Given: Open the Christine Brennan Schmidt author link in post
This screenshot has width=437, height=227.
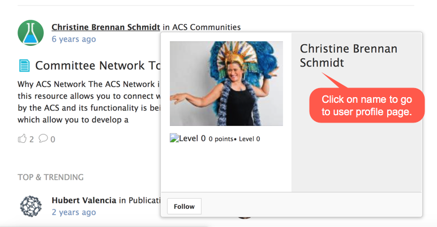Looking at the screenshot, I should pos(106,27).
